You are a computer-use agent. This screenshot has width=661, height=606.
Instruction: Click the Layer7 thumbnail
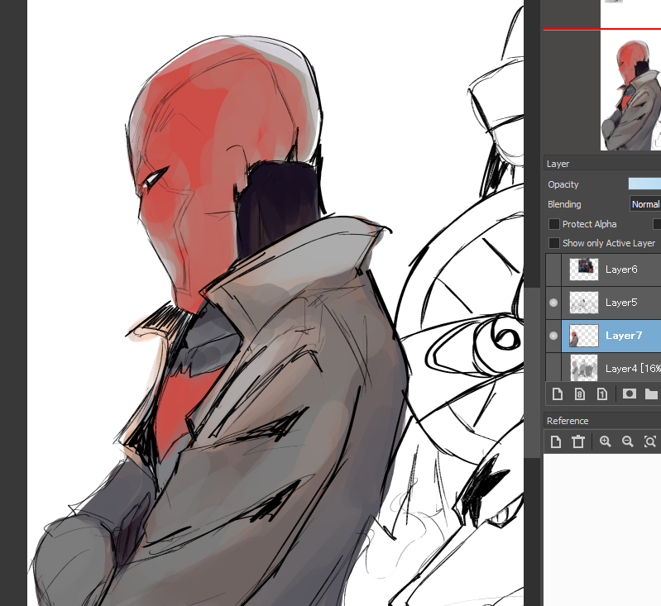click(x=584, y=336)
